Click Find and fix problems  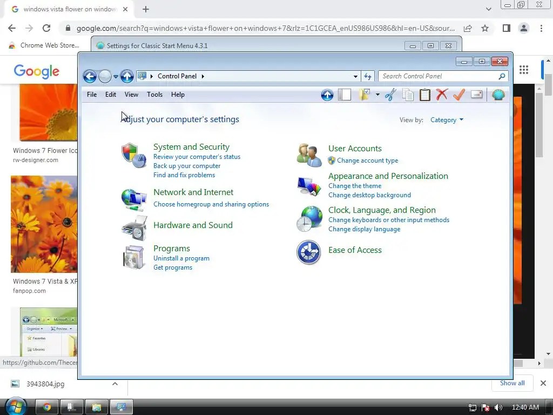tap(184, 175)
